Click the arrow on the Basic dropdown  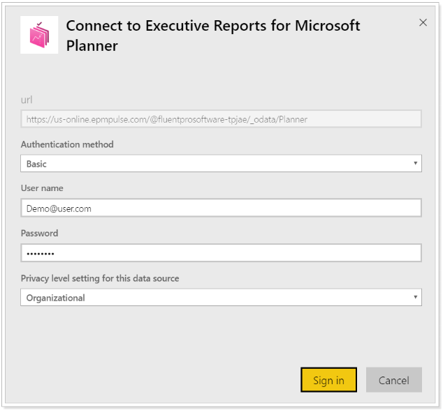point(415,163)
